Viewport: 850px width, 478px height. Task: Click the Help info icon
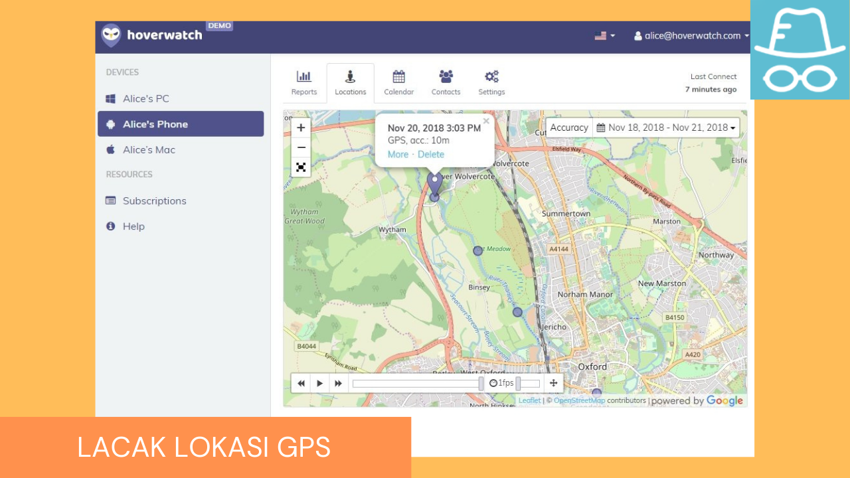click(110, 226)
